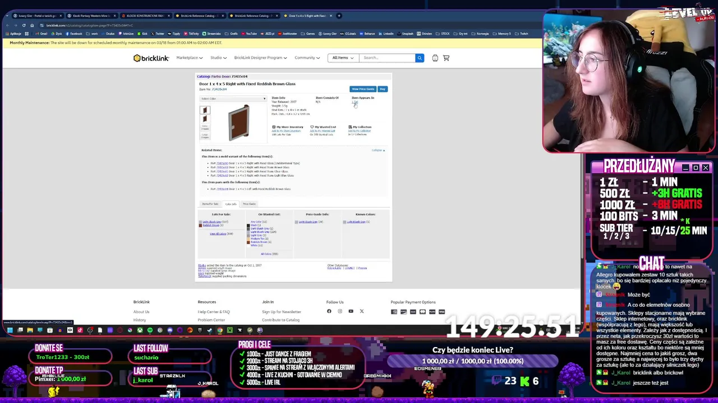718x403 pixels.
Task: Open the About Us footer link
Action: click(x=141, y=312)
